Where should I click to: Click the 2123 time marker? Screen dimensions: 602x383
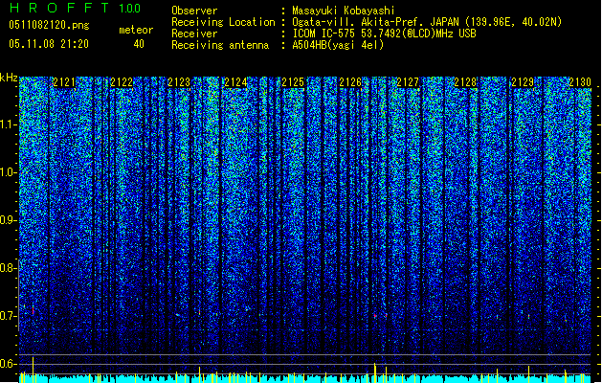point(179,82)
